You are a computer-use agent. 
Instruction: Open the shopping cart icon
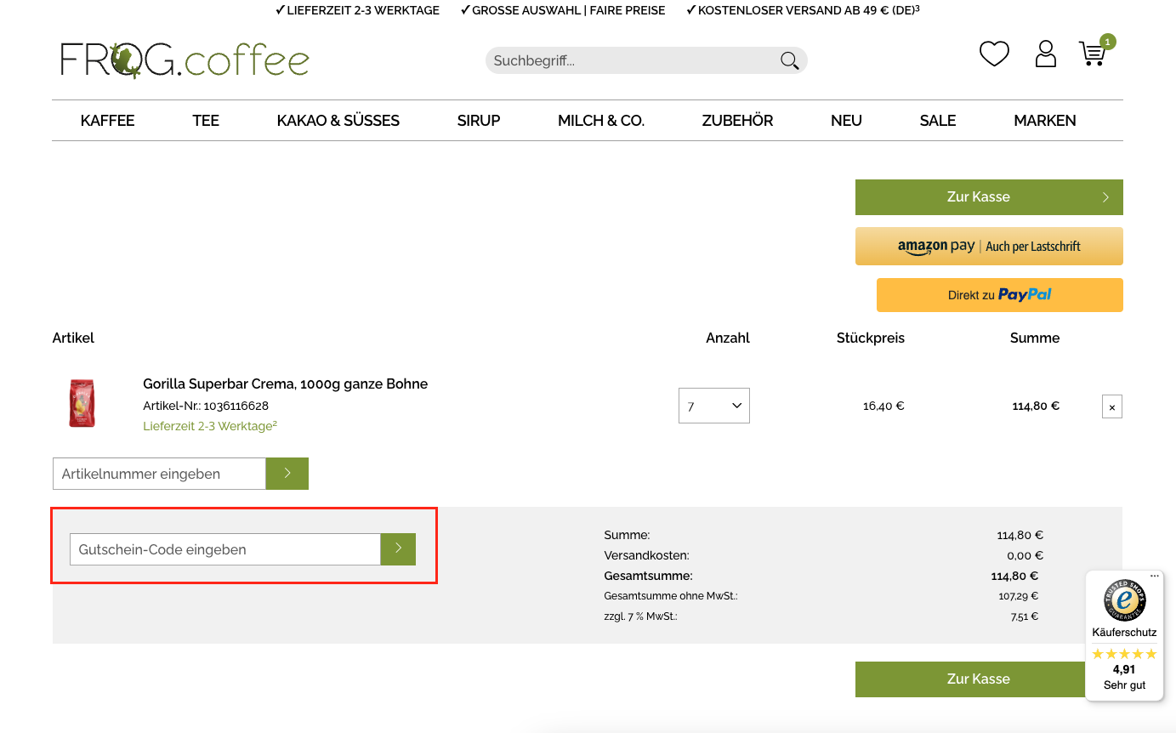point(1094,53)
